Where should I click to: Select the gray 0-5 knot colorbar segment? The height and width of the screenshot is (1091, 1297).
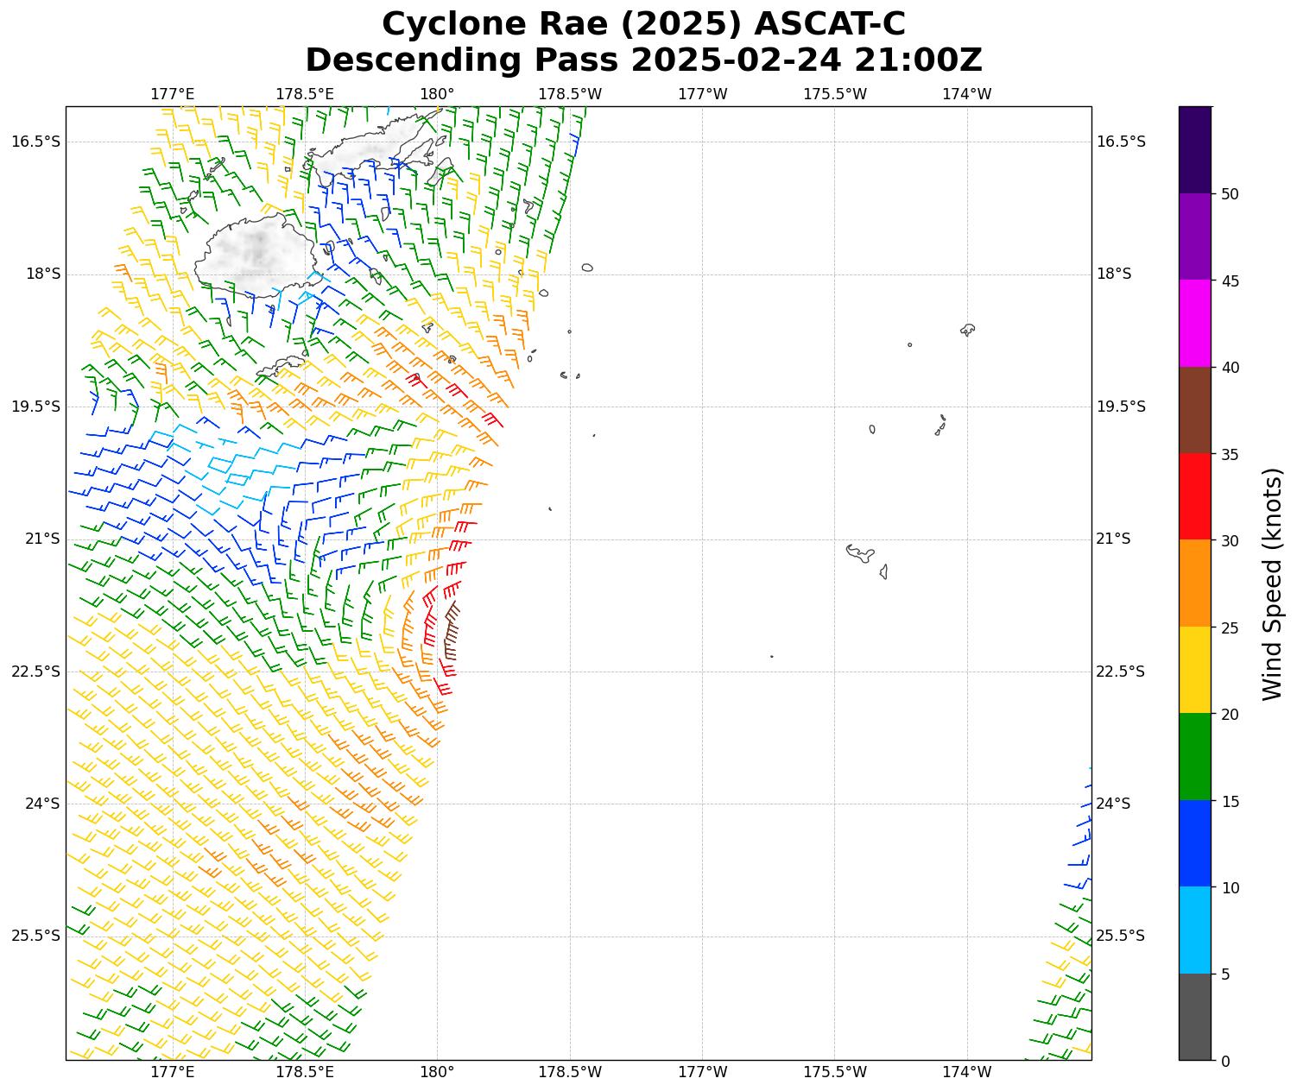1194,1016
